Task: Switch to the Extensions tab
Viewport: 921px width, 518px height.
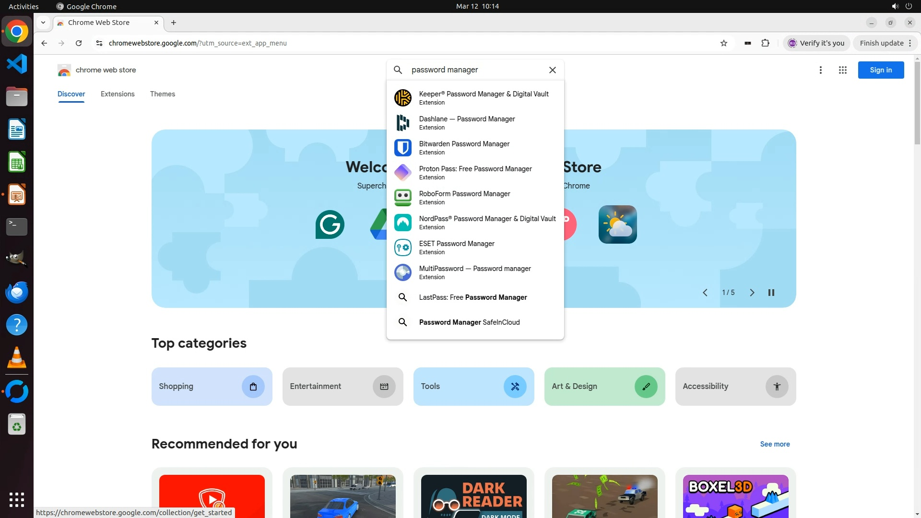Action: pos(118,94)
